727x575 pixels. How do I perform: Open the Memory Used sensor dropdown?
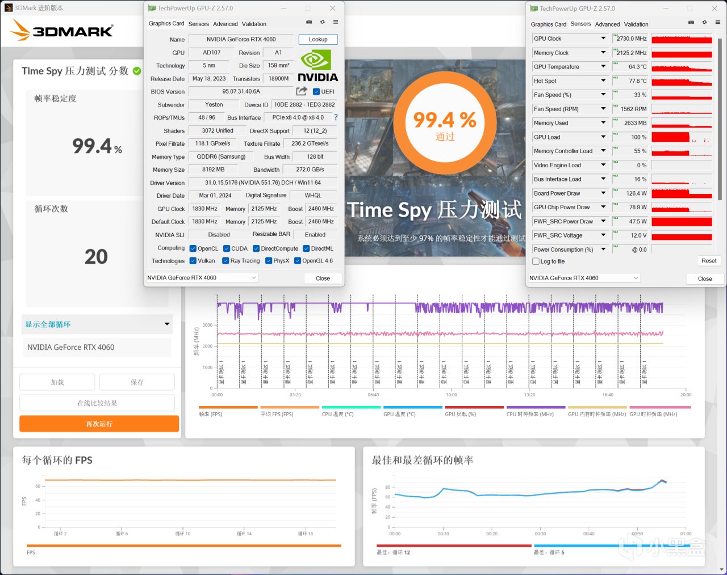603,123
